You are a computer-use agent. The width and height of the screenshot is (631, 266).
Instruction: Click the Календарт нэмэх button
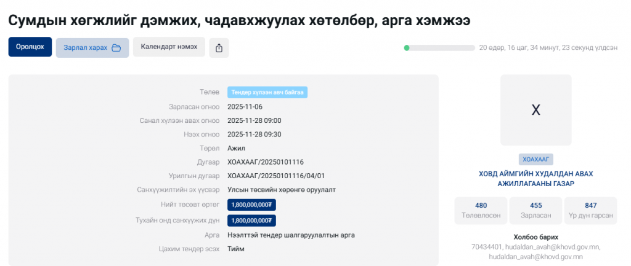[169, 47]
